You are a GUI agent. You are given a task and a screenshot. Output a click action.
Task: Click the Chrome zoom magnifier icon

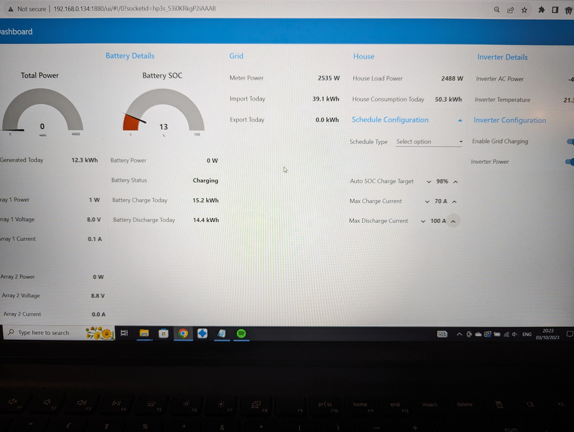tap(496, 10)
